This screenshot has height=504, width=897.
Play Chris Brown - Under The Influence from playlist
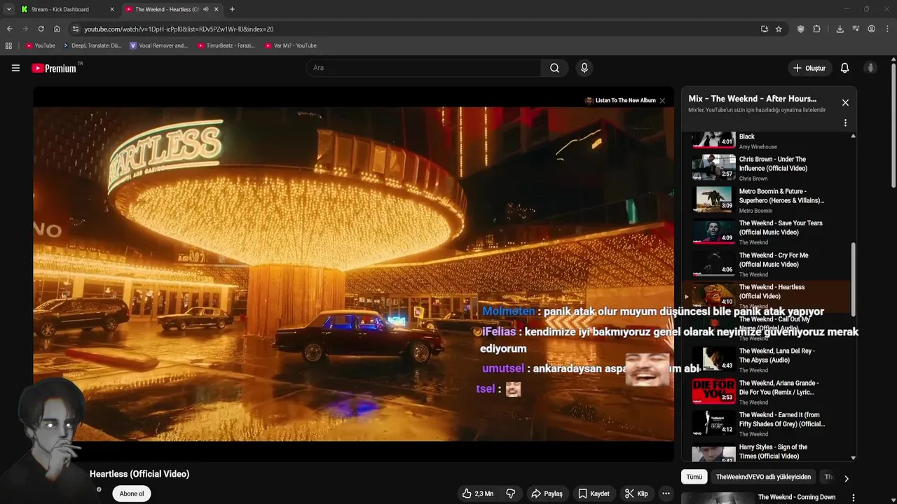[x=767, y=168]
